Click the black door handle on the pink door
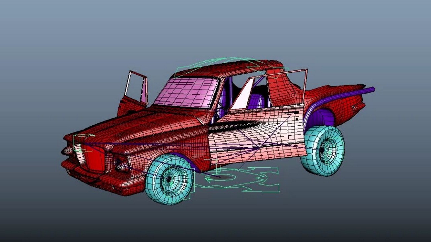The height and width of the screenshot is (242, 431). 297,119
